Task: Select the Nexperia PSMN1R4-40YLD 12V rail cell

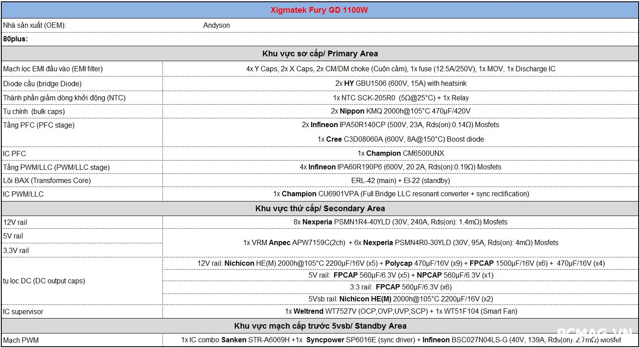Action: tap(401, 222)
